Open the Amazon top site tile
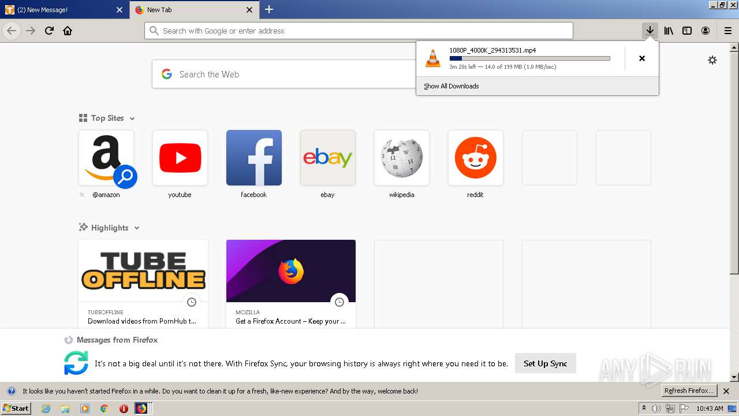This screenshot has height=416, width=739. [x=106, y=158]
